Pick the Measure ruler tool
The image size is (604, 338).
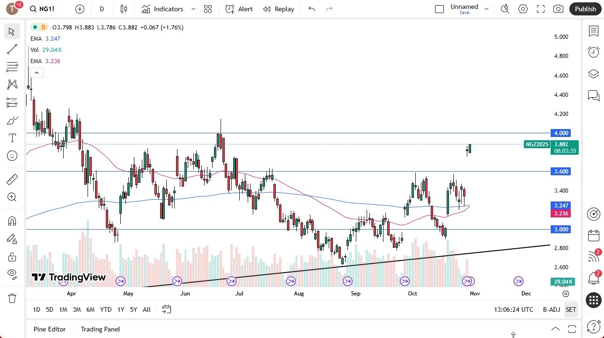(12, 179)
